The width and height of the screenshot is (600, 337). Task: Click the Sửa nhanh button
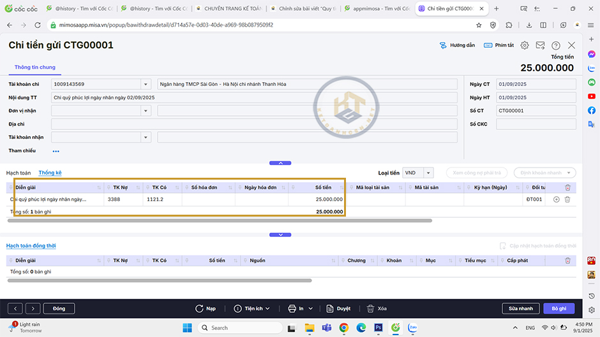[x=520, y=308]
